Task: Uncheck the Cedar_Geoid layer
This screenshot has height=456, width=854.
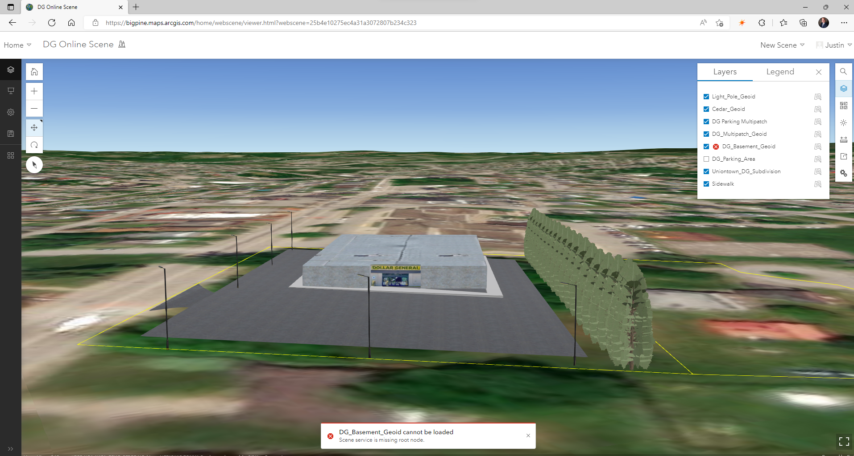Action: tap(706, 109)
